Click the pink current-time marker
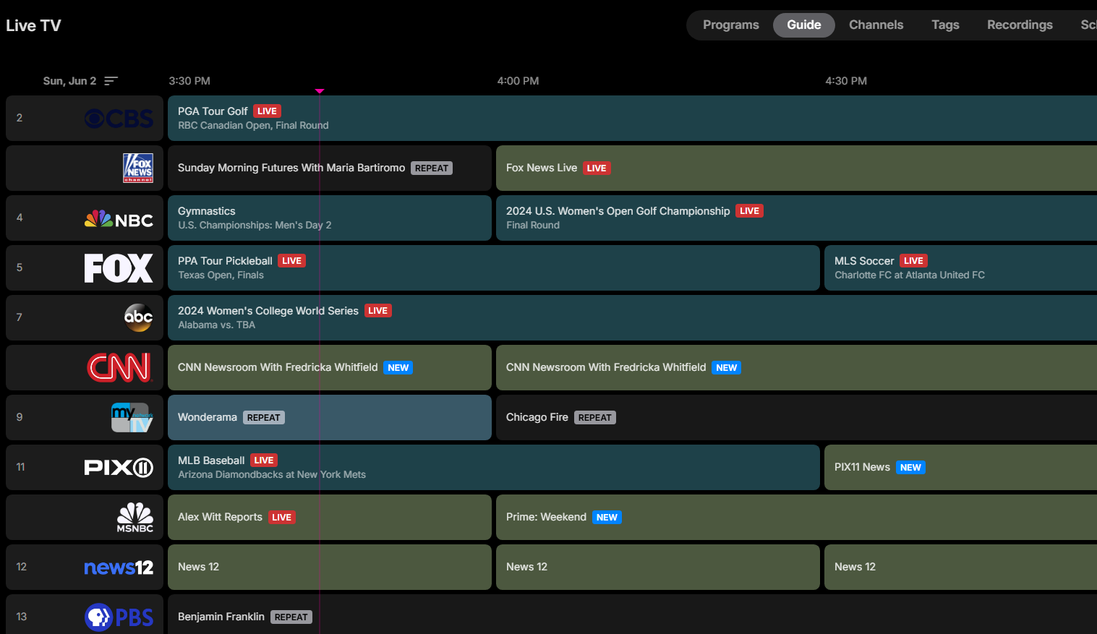Image resolution: width=1097 pixels, height=634 pixels. tap(320, 91)
